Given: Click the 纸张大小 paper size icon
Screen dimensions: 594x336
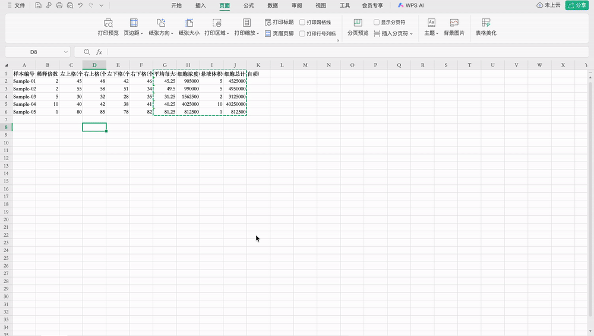Looking at the screenshot, I should pos(189,23).
